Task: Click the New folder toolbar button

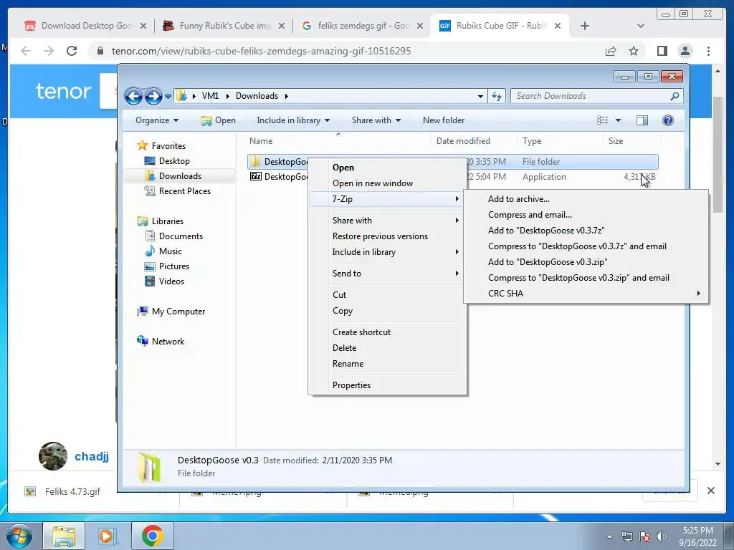Action: coord(443,120)
